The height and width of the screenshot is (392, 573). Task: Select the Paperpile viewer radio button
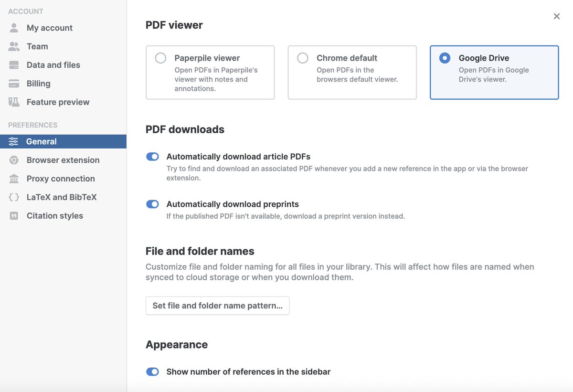click(160, 58)
